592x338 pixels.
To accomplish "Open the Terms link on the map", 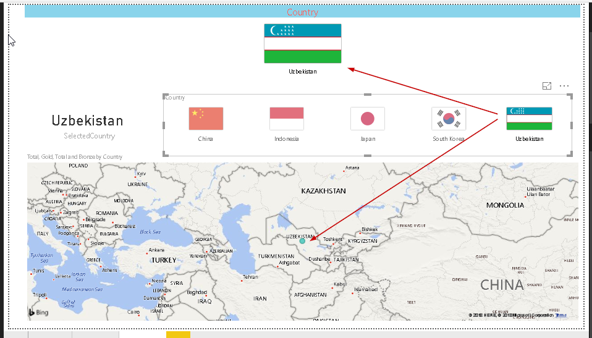I will point(561,315).
